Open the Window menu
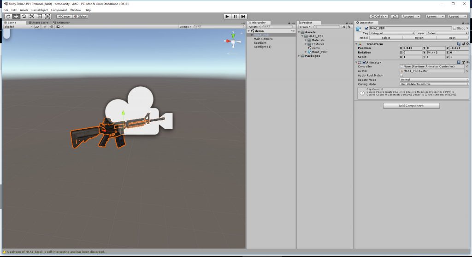472x257 pixels. (x=76, y=10)
